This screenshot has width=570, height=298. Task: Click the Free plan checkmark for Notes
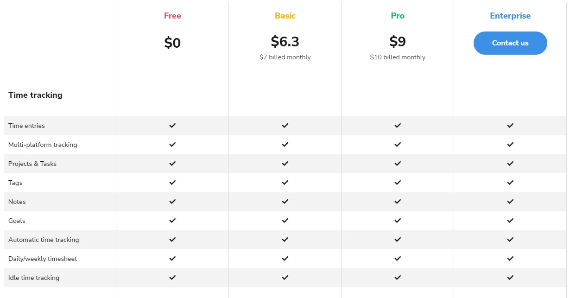172,202
